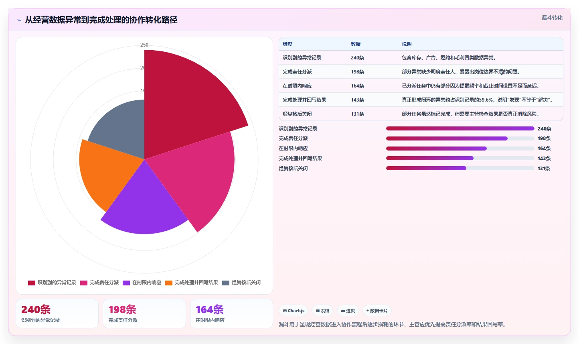Click the 131条 value beside progress bar
579x344 pixels.
click(x=544, y=169)
